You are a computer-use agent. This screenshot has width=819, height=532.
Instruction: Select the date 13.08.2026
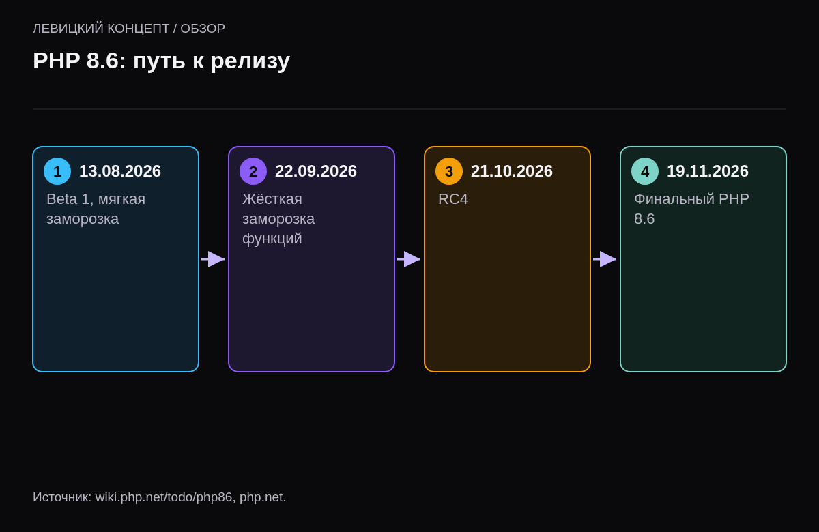[x=120, y=171]
